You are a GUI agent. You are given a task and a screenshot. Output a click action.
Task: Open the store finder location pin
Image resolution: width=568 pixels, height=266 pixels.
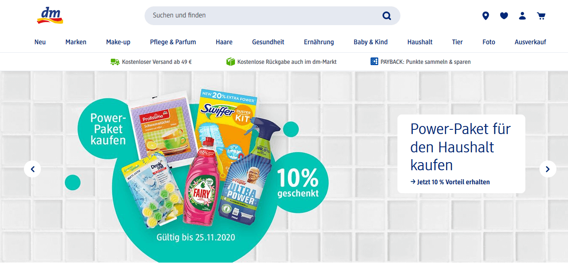click(485, 16)
